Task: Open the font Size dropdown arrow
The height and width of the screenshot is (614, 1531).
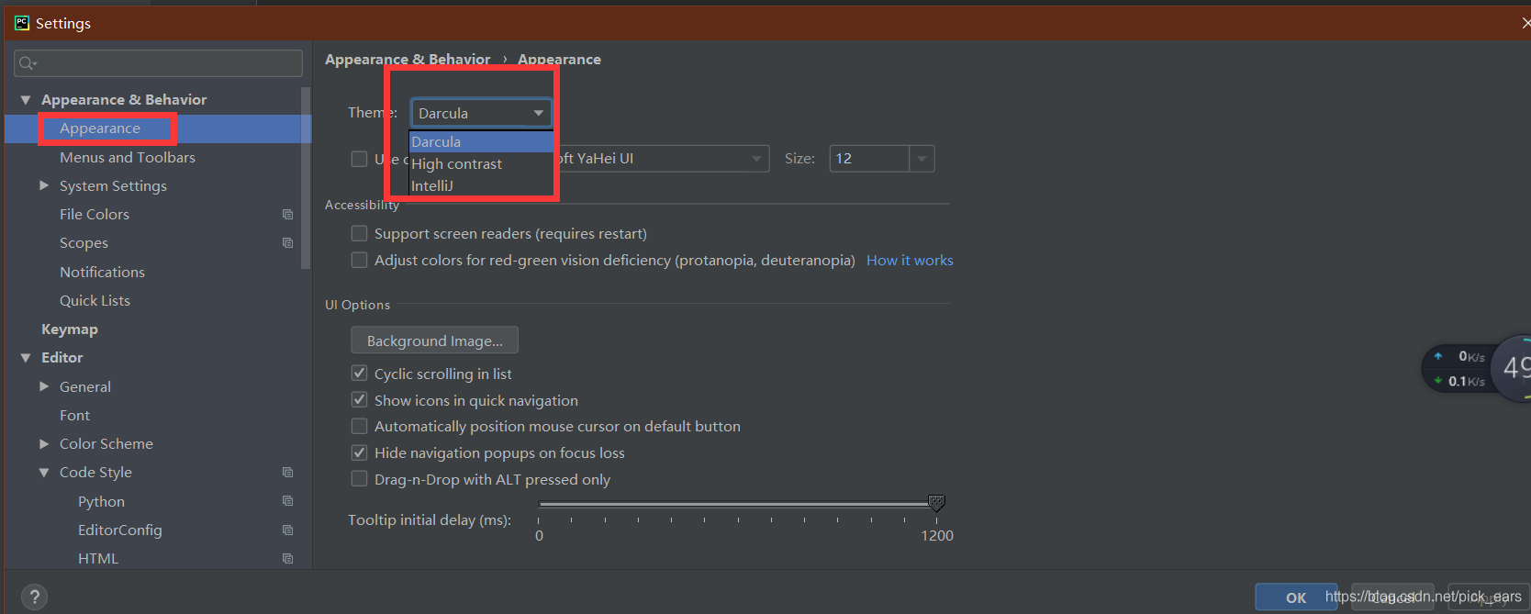Action: pyautogui.click(x=922, y=159)
